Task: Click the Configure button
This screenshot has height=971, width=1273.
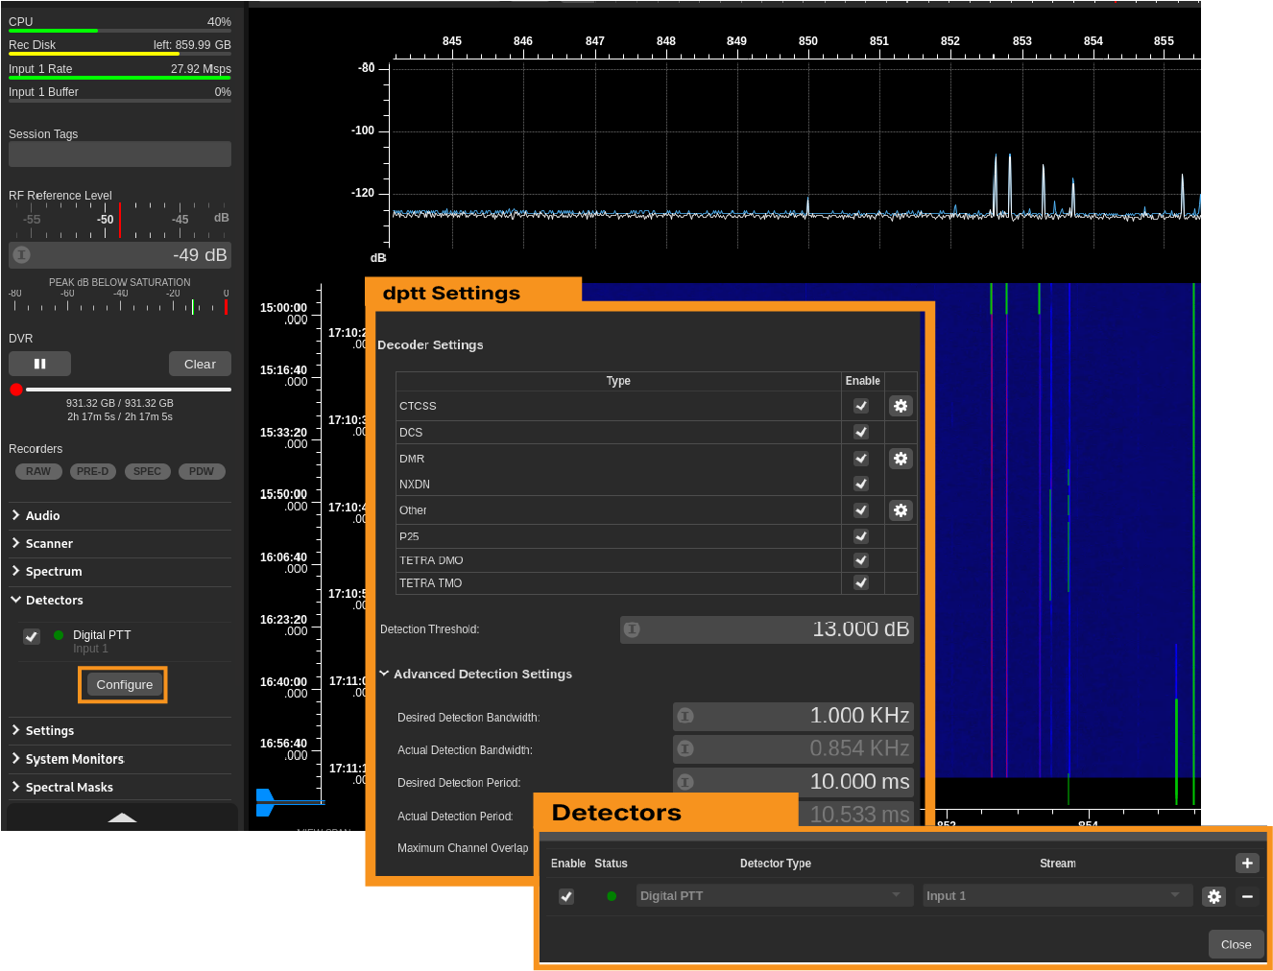Action: coord(124,685)
